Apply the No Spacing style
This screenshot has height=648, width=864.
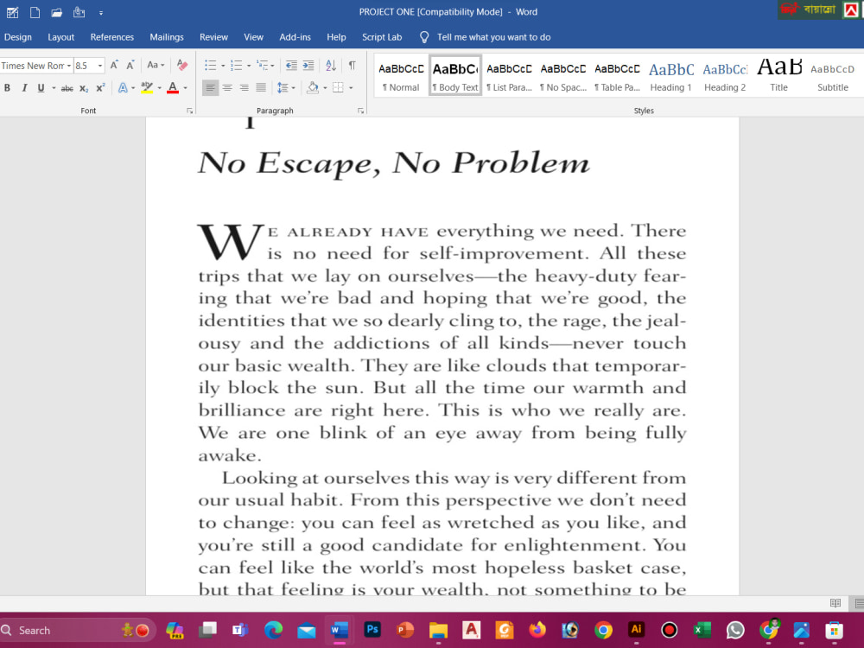pos(563,75)
